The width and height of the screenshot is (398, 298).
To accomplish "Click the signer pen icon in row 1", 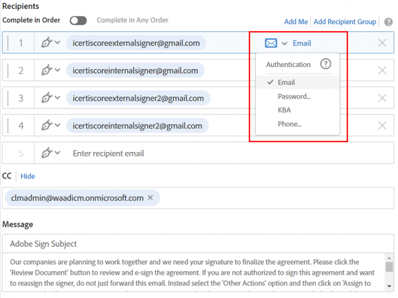I will pos(47,43).
